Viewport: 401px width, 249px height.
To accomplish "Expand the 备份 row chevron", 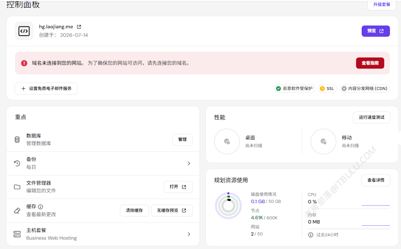I will [x=189, y=163].
